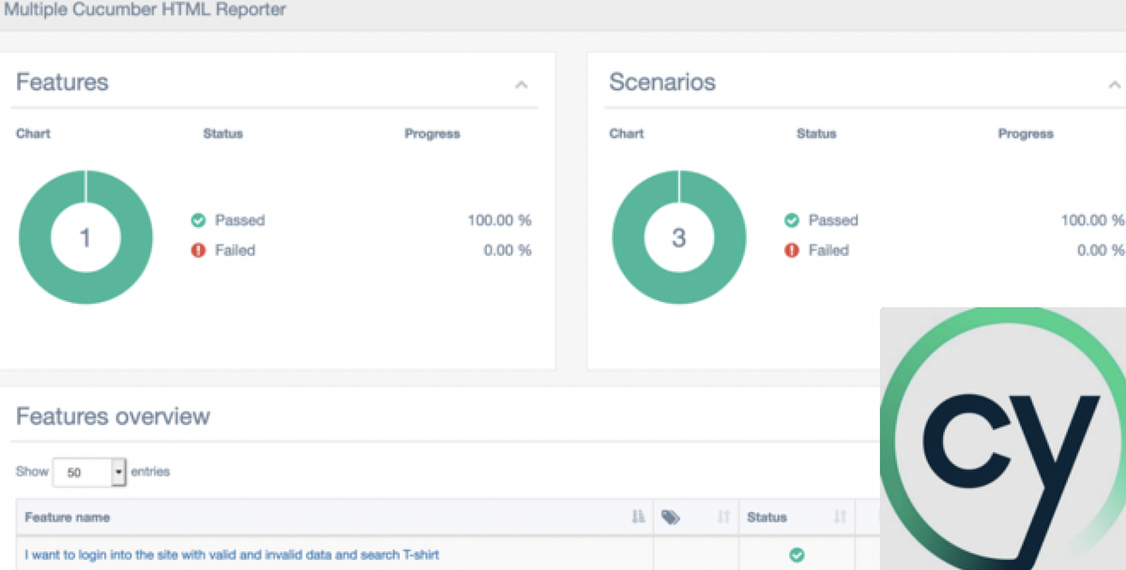Collapse the Features panel
Screen dimensions: 1126x570
[x=523, y=84]
